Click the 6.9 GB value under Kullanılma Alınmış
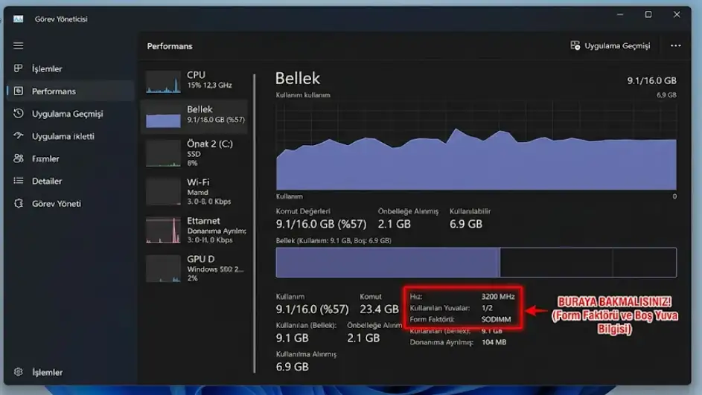The height and width of the screenshot is (395, 702). point(292,367)
